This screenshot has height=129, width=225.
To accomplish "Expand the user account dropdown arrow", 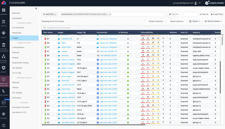I will tap(200, 3).
